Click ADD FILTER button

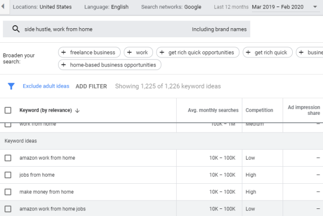click(91, 86)
